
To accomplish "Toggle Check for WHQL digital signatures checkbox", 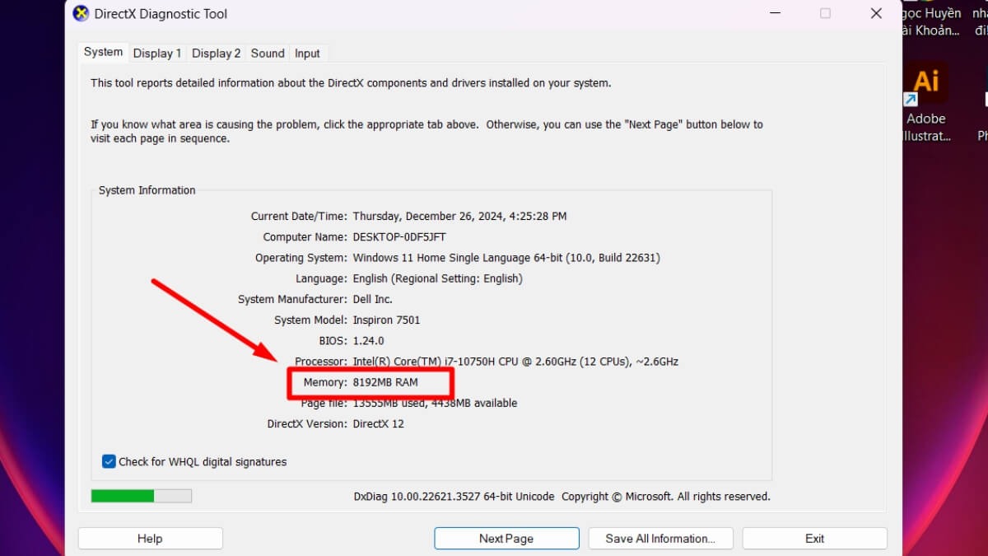I will (109, 461).
